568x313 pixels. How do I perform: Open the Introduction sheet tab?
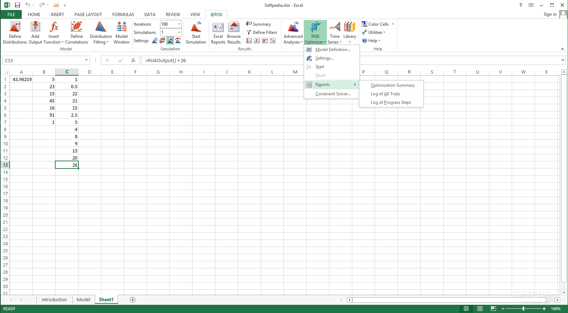[x=54, y=300]
